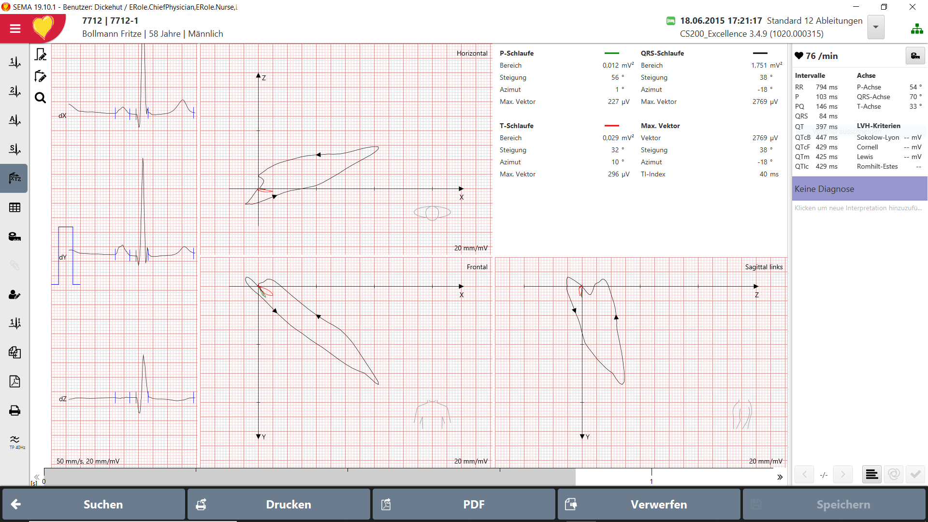928x522 pixels.
Task: Click the PDF button in bottom bar
Action: pyautogui.click(x=464, y=505)
